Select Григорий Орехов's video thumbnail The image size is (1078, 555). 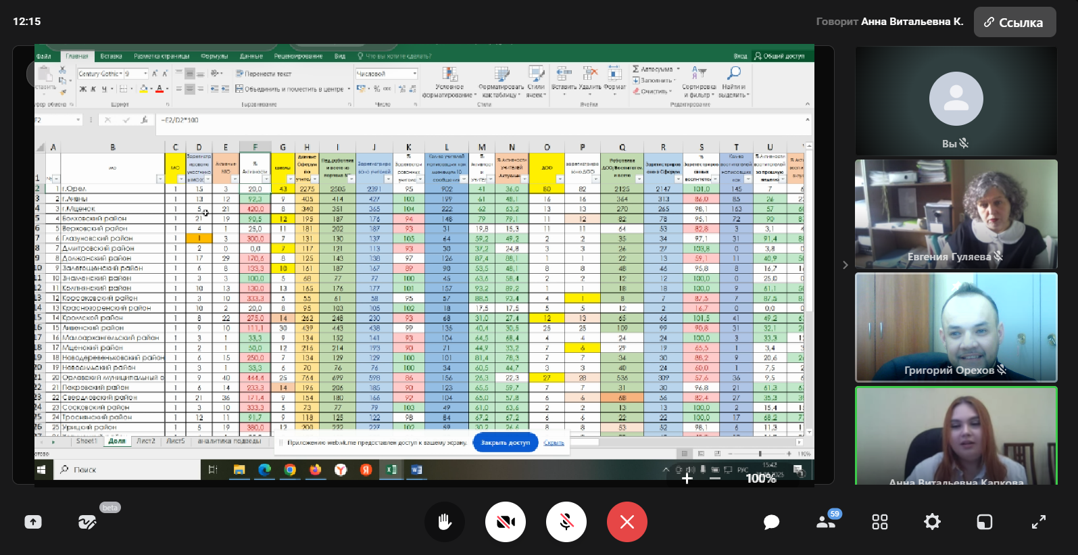pos(956,327)
